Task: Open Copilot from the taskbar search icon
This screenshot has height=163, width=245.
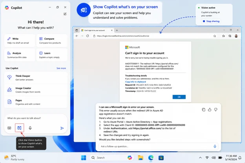Action: 130,158
